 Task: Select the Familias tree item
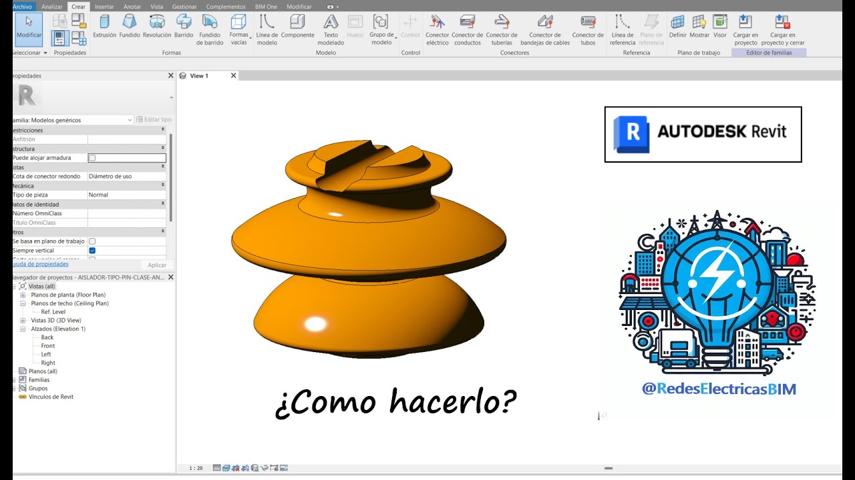click(33, 380)
